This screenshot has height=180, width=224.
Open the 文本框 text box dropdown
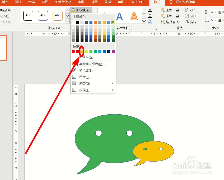[x=6, y=16]
